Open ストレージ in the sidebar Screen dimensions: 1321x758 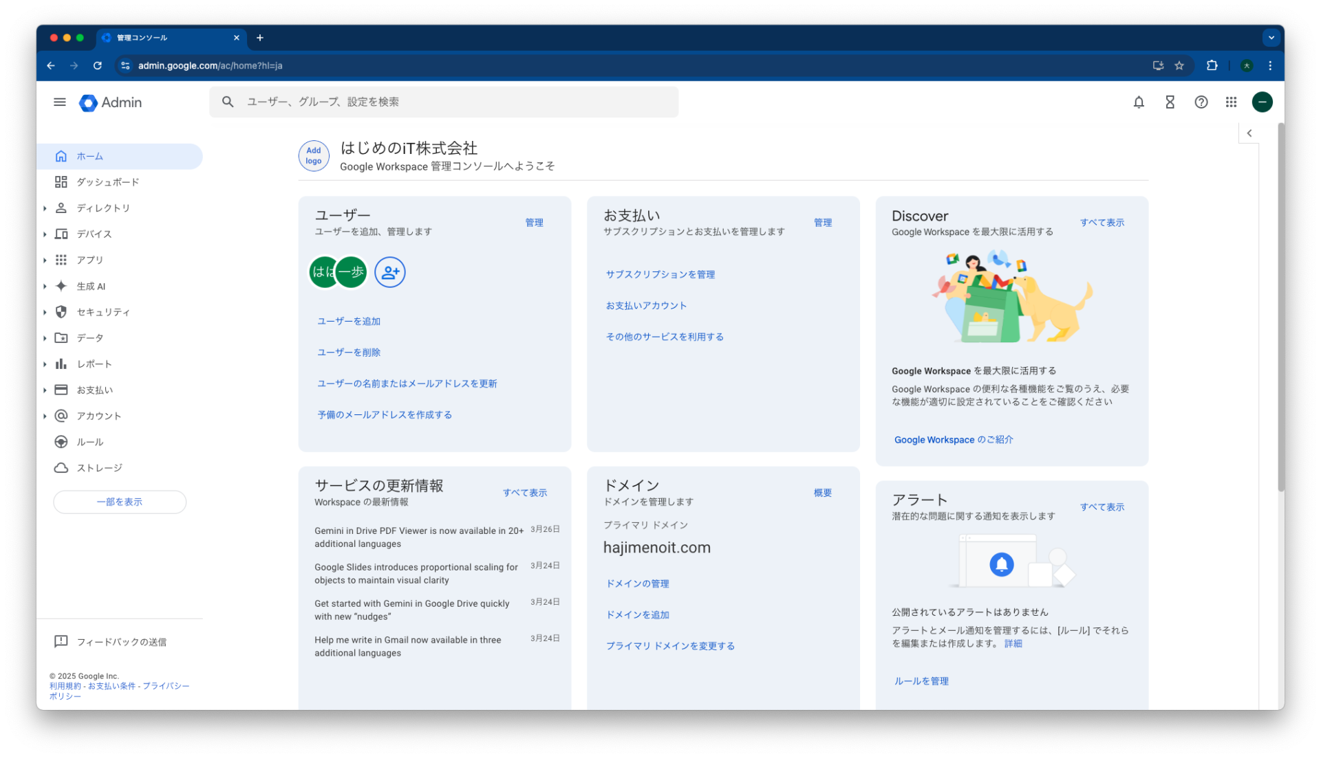click(120, 468)
